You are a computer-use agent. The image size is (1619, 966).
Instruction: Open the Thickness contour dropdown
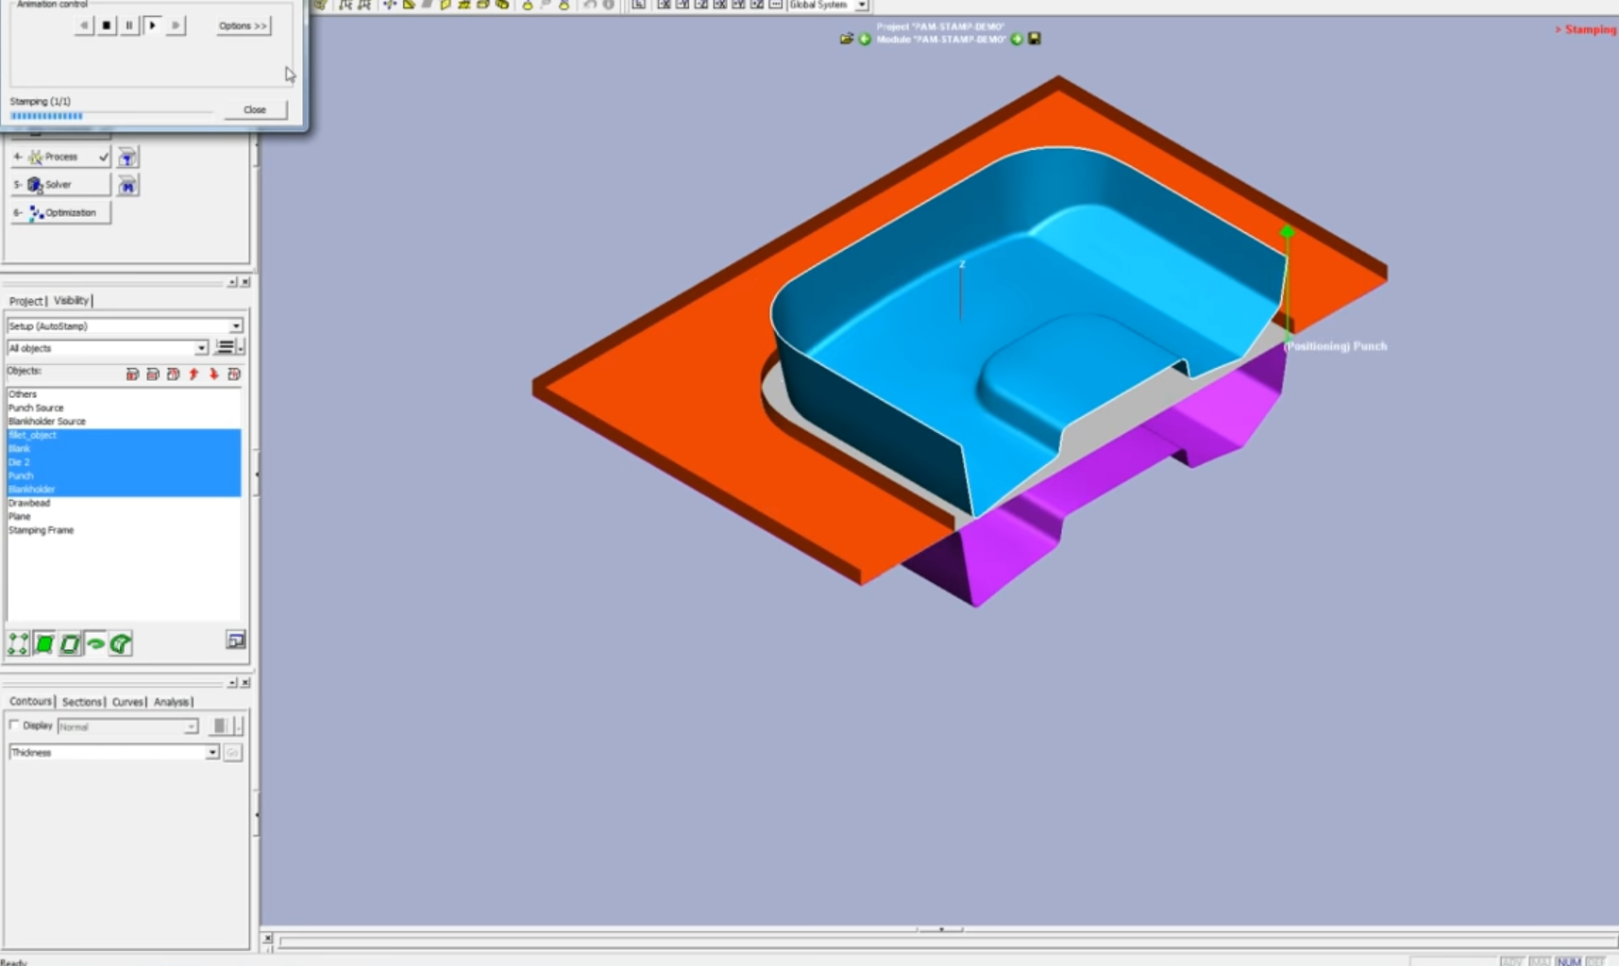[212, 753]
